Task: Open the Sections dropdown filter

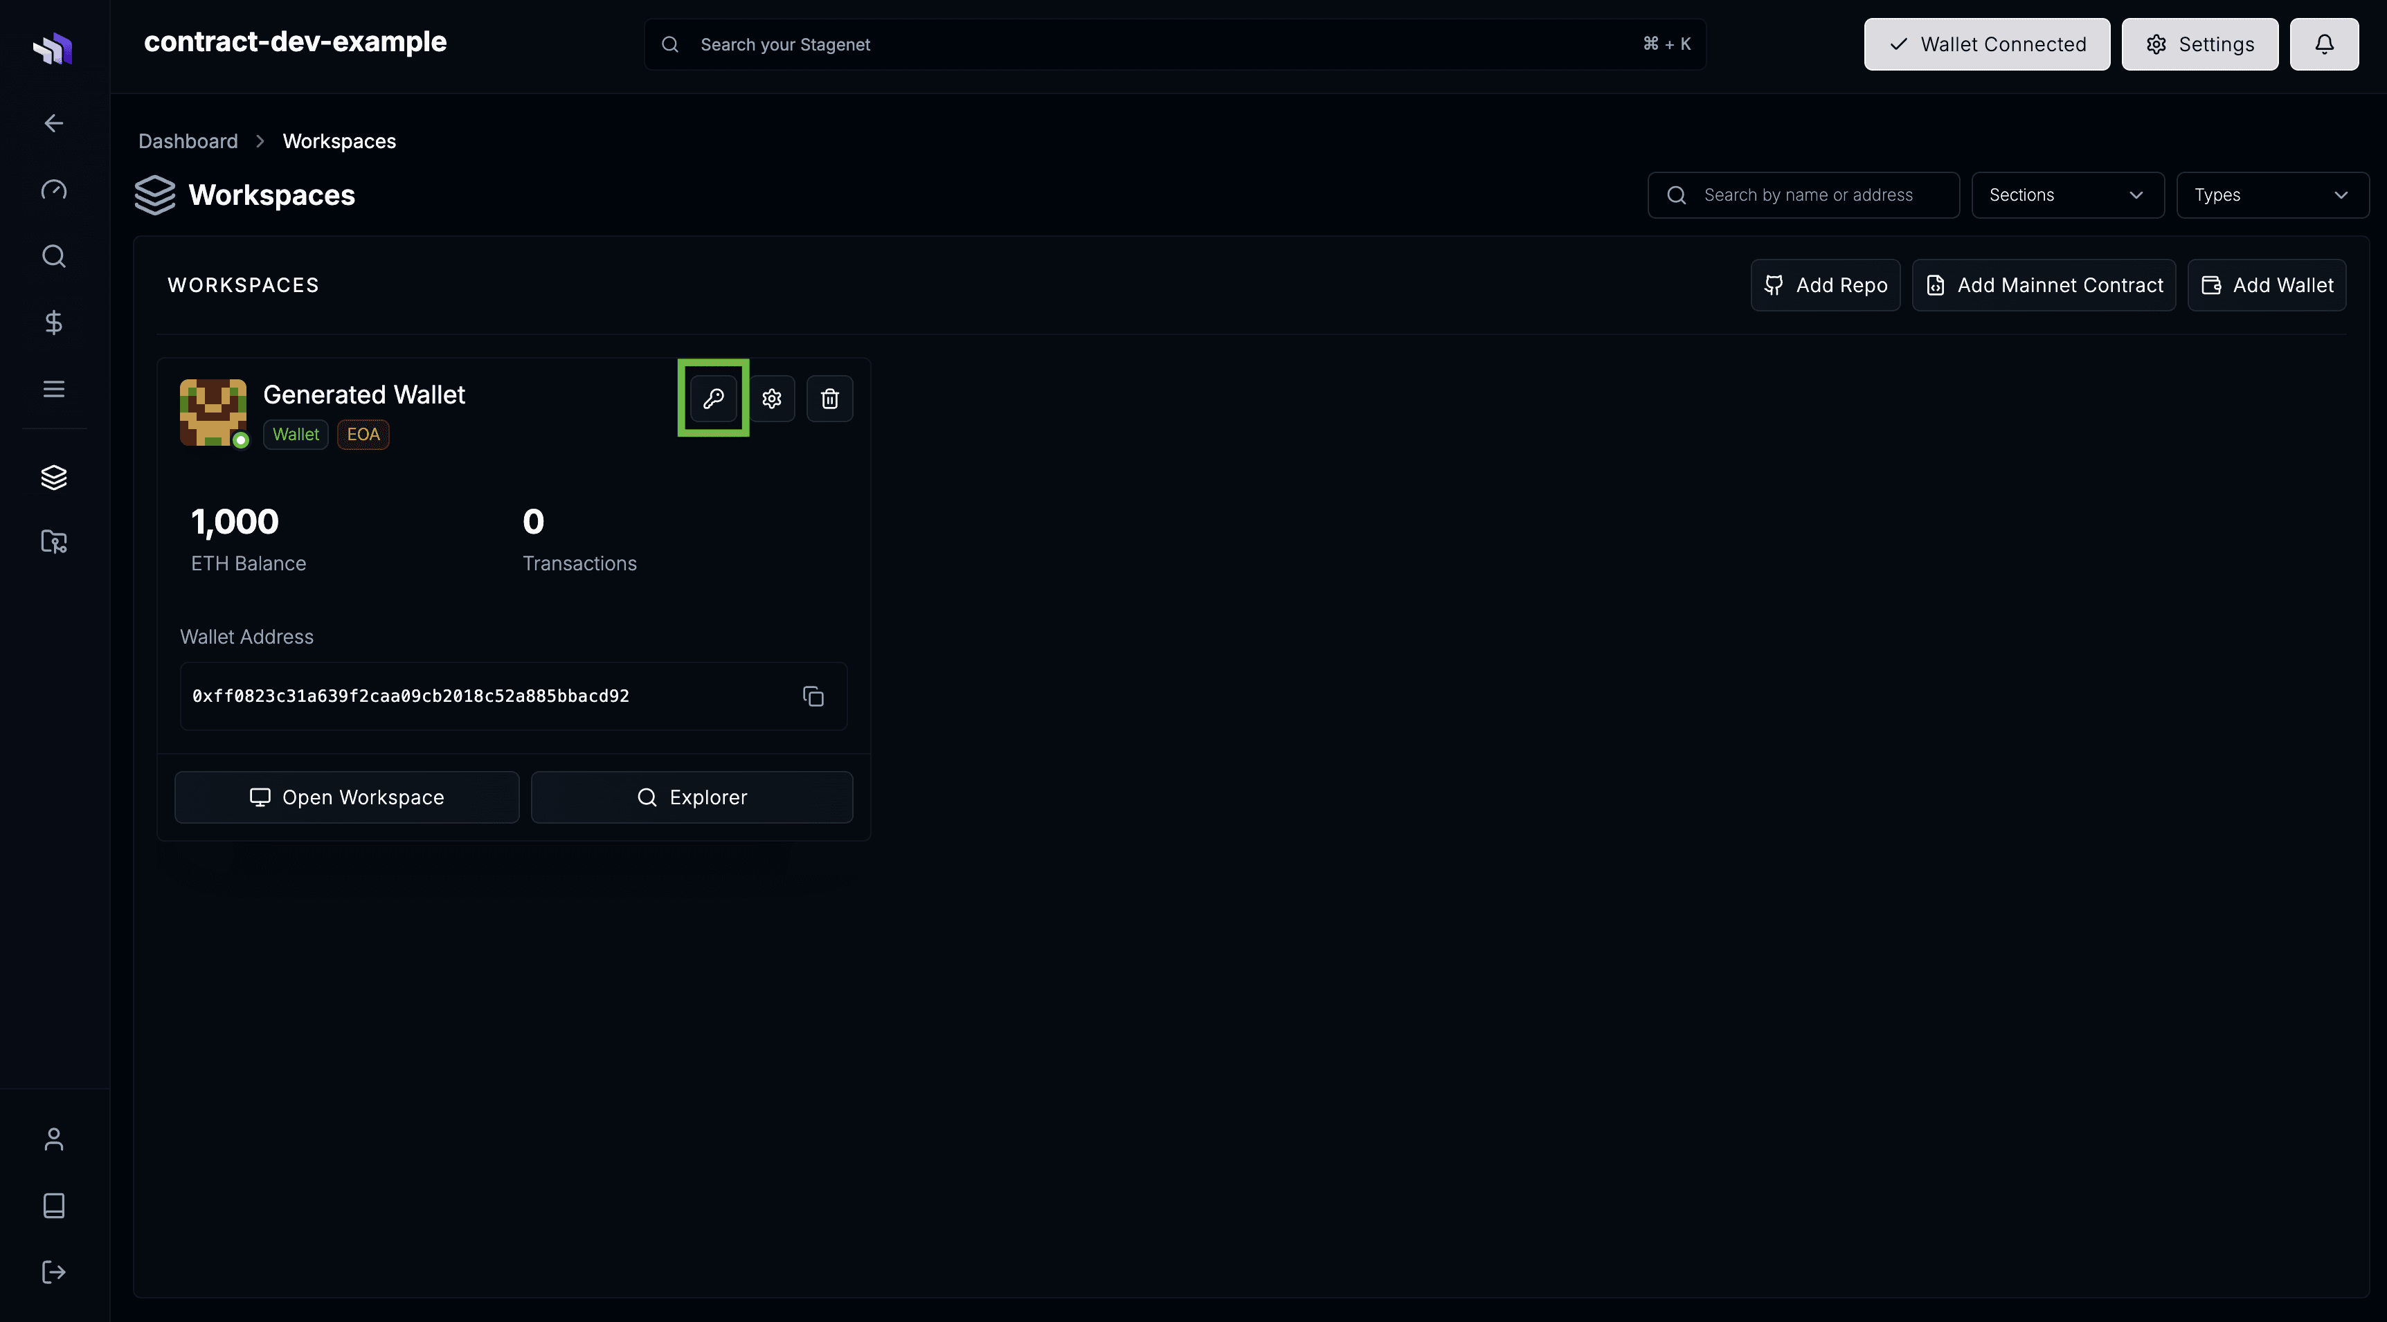Action: tap(2067, 194)
